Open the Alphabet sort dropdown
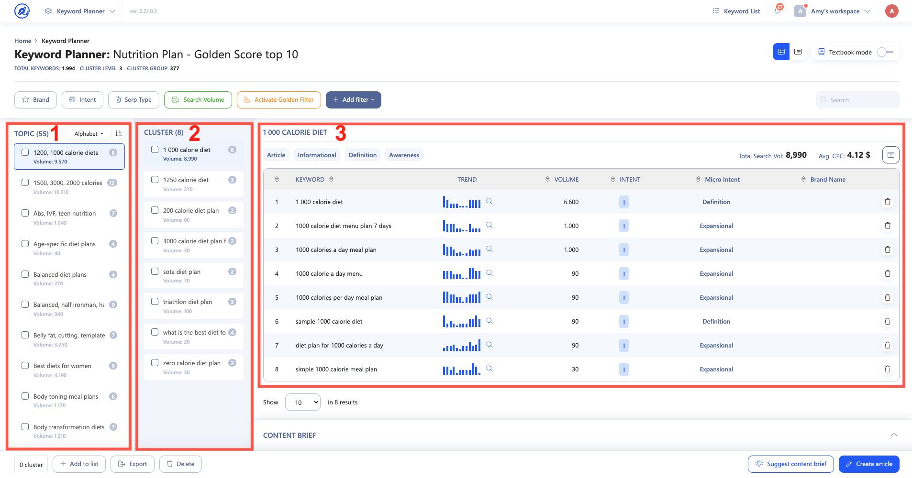Image resolution: width=912 pixels, height=478 pixels. (89, 134)
